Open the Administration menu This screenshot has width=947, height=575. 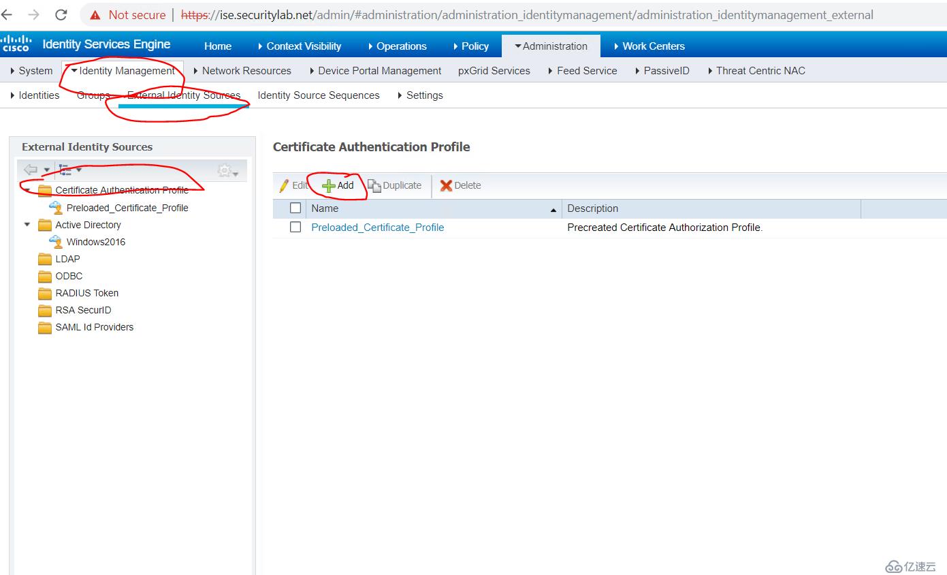click(x=551, y=46)
